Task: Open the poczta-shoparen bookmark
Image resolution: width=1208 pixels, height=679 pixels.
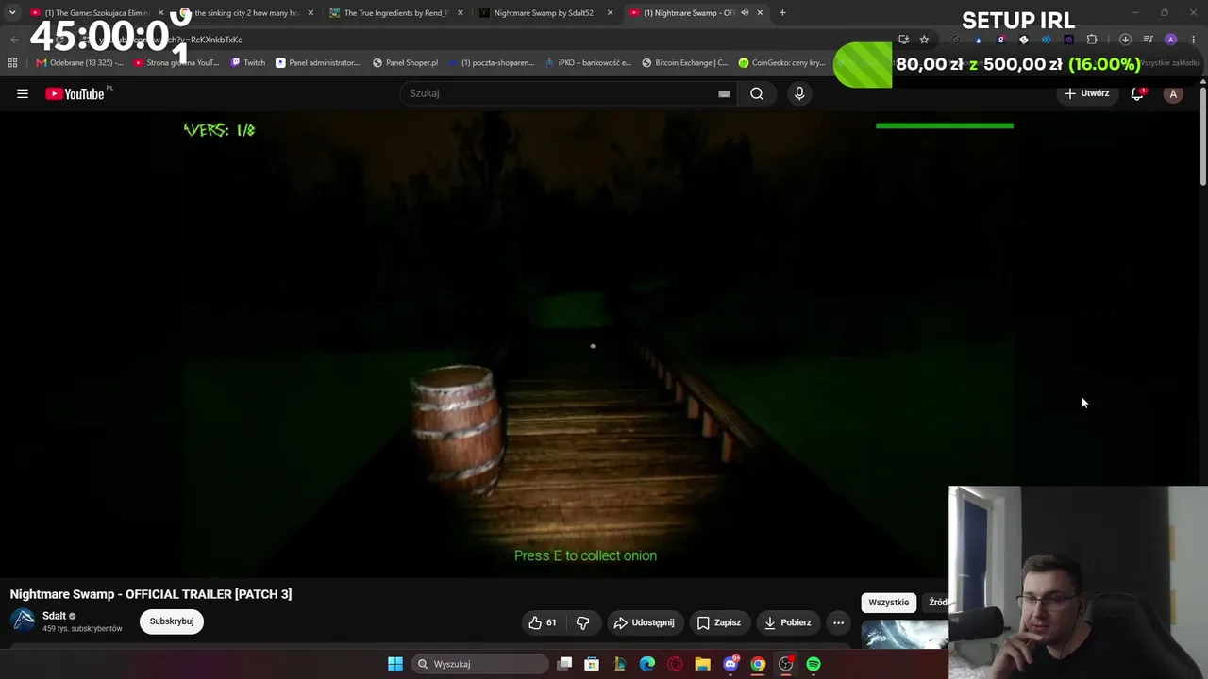Action: pyautogui.click(x=492, y=63)
